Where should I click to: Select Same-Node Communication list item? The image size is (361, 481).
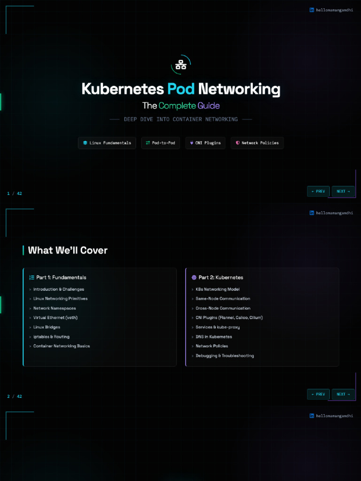(223, 298)
